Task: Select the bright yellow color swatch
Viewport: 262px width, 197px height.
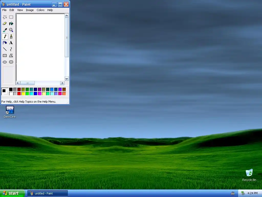Action: (23, 93)
